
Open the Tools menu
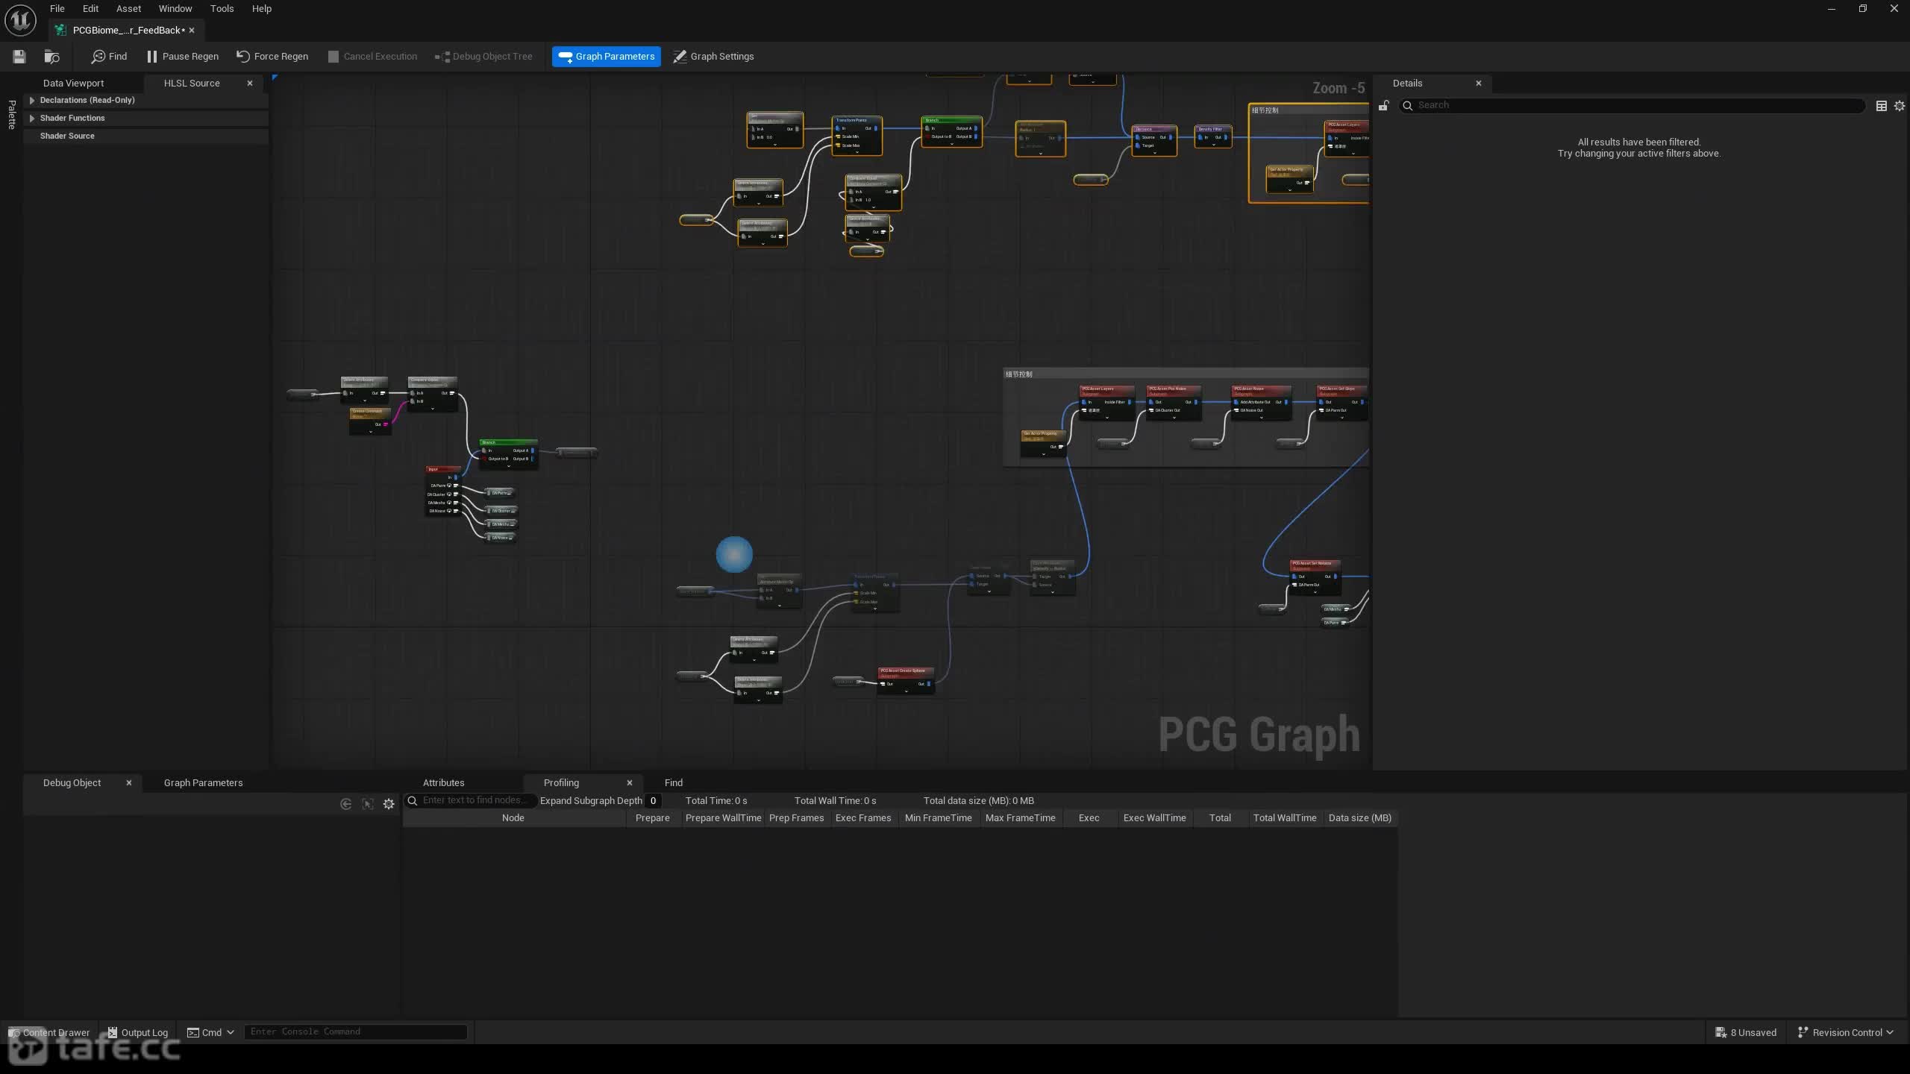222,9
